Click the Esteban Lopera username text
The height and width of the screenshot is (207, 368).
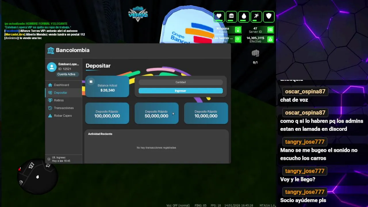[68, 64]
